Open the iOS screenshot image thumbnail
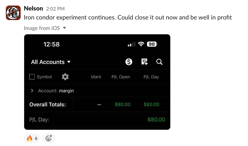 tap(97, 113)
